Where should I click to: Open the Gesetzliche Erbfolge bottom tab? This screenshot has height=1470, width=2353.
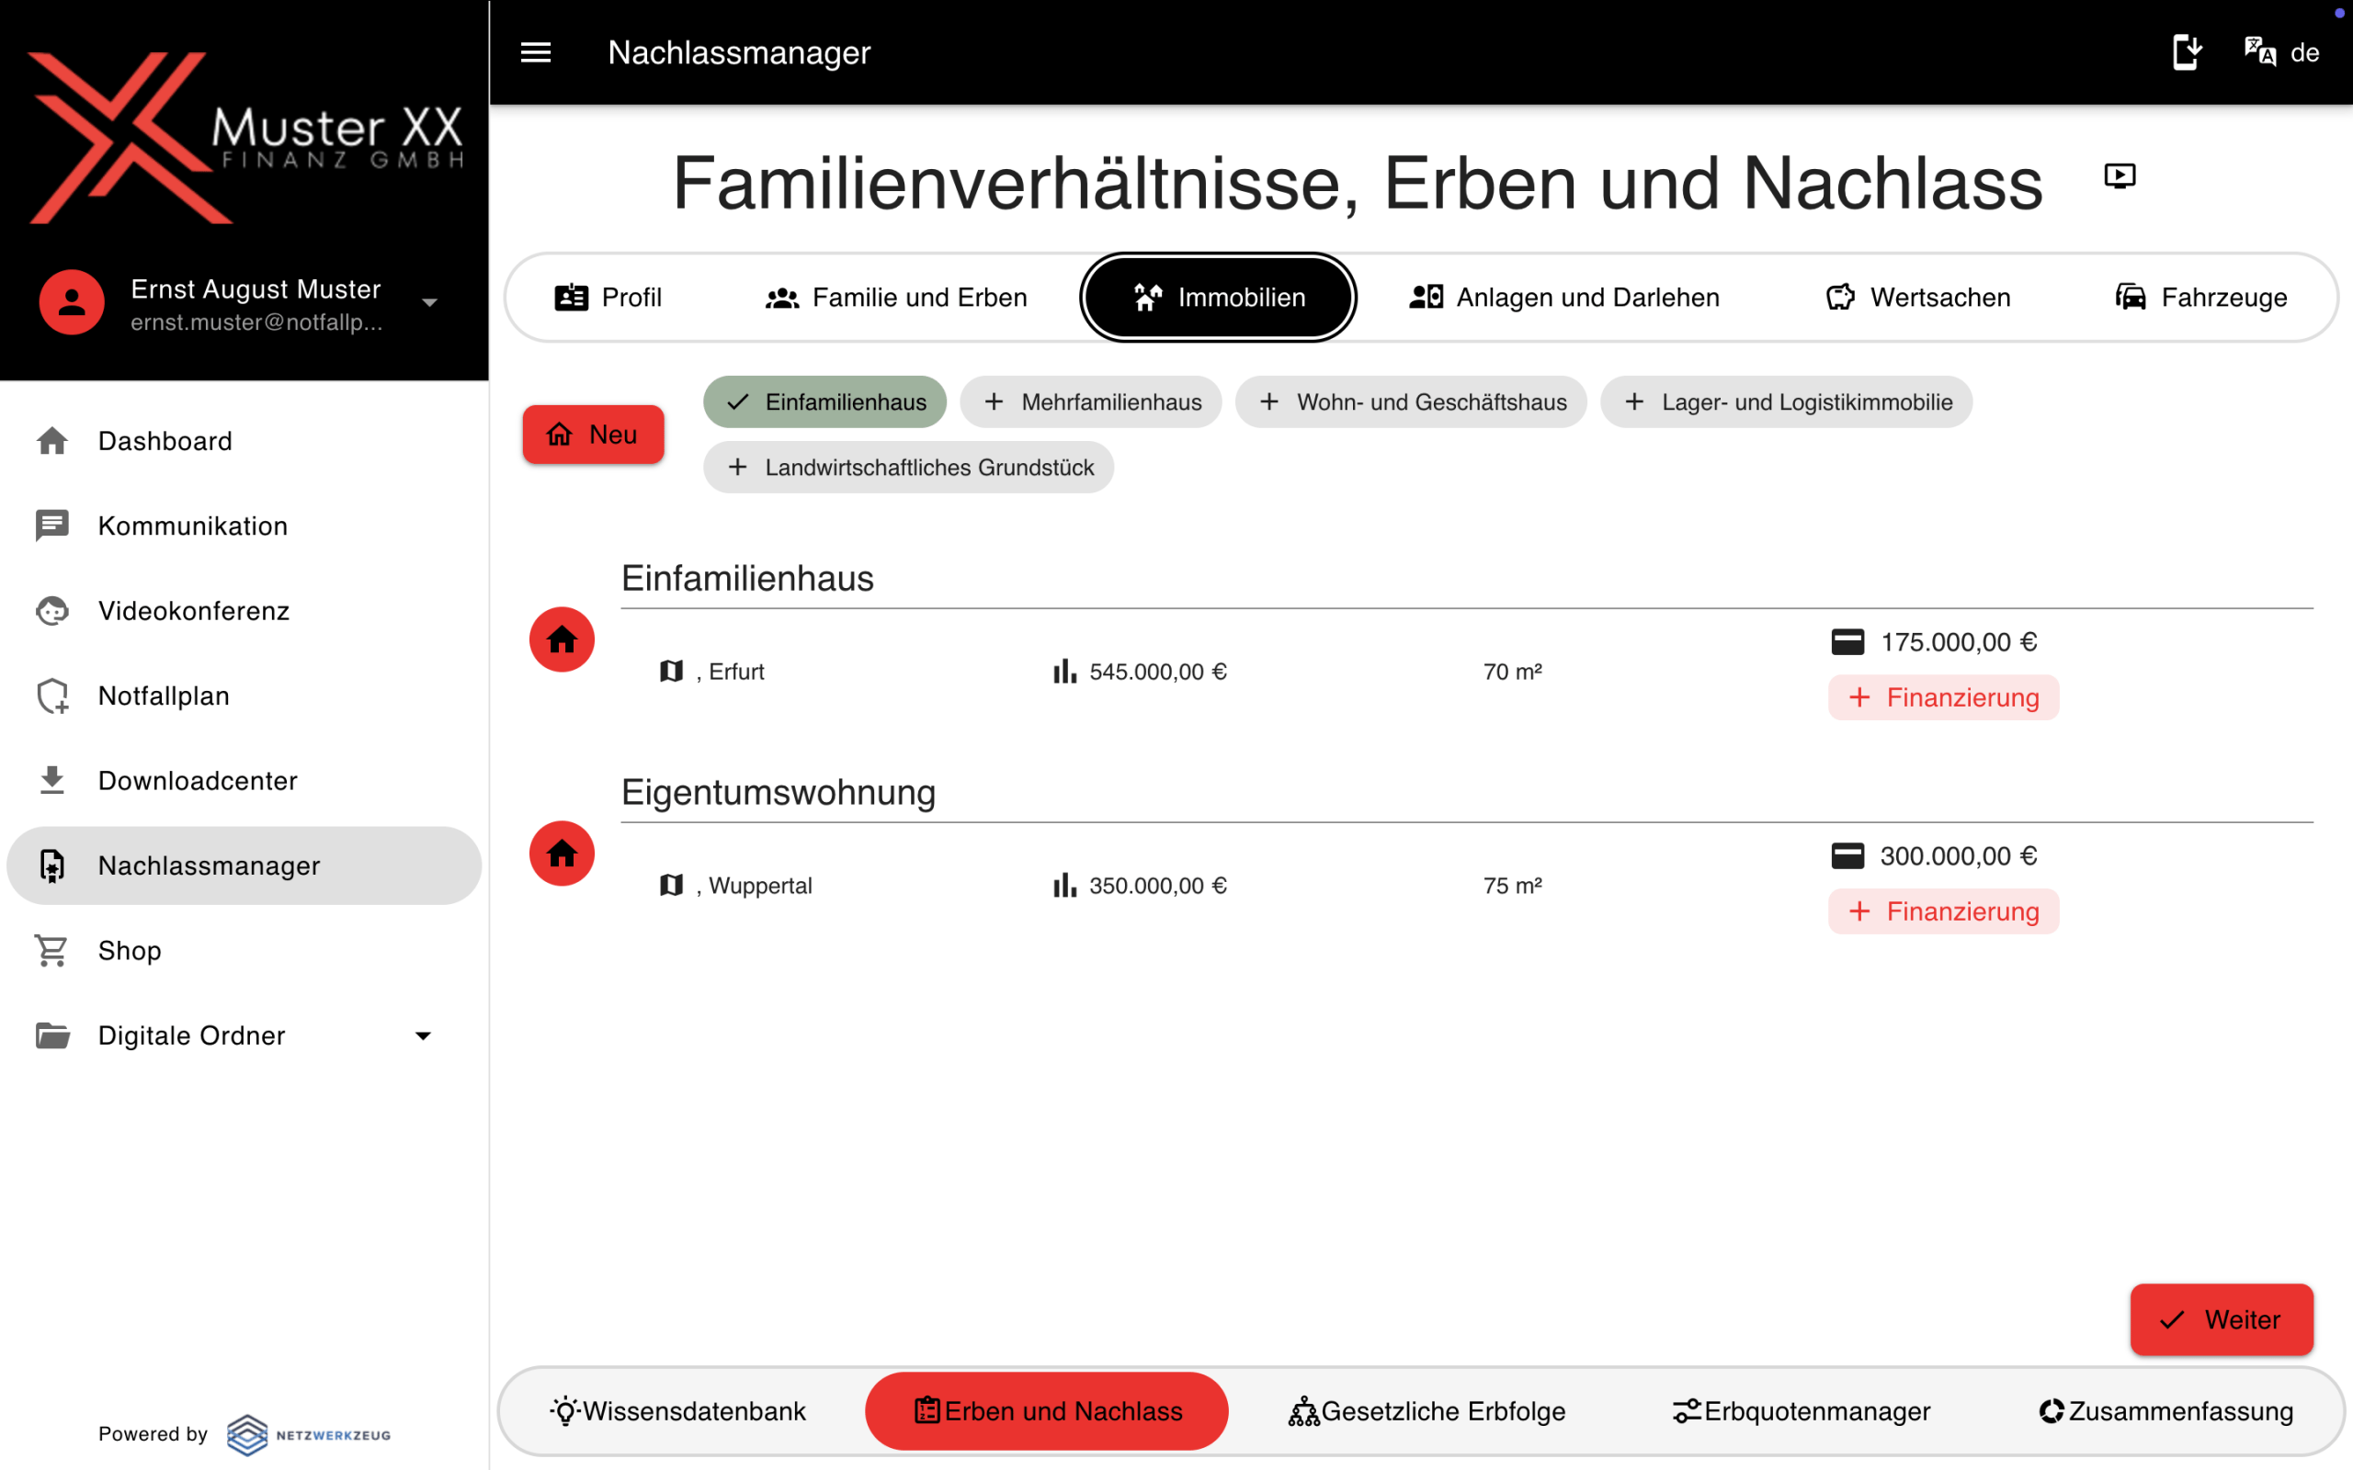coord(1427,1410)
